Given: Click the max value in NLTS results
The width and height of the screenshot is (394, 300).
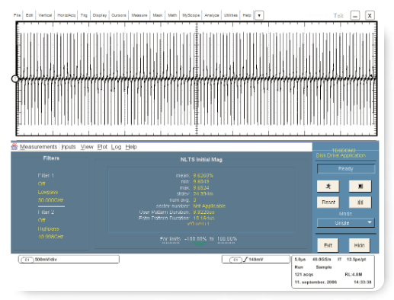Looking at the screenshot, I should (201, 187).
